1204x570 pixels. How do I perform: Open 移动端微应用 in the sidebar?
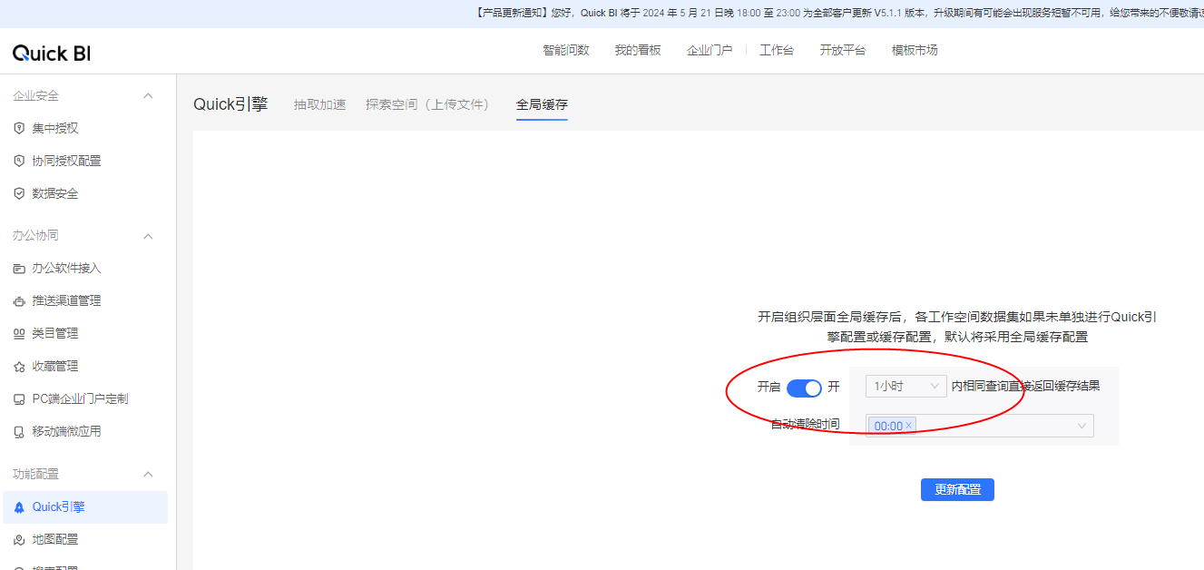click(x=67, y=432)
